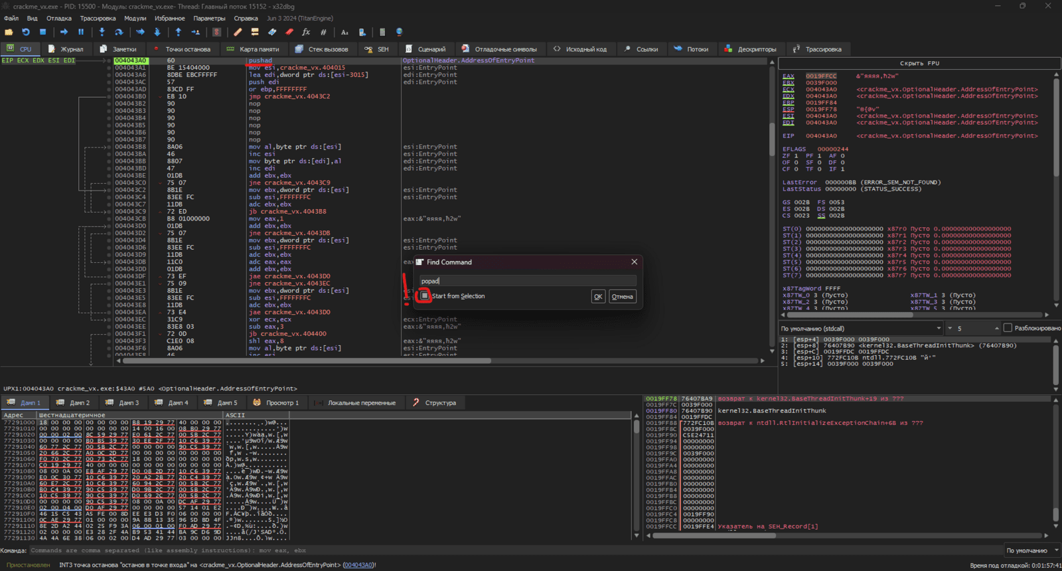
Task: Execute till return with the up arrow icon
Action: pyautogui.click(x=178, y=32)
